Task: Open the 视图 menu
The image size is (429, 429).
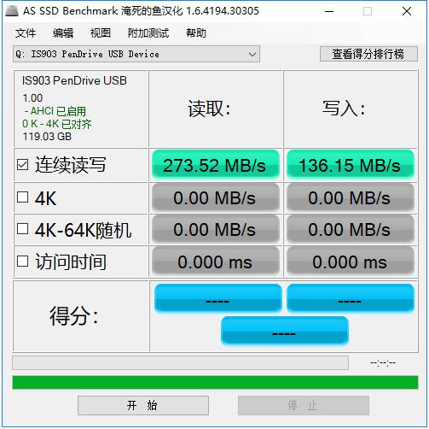Action: click(x=101, y=33)
